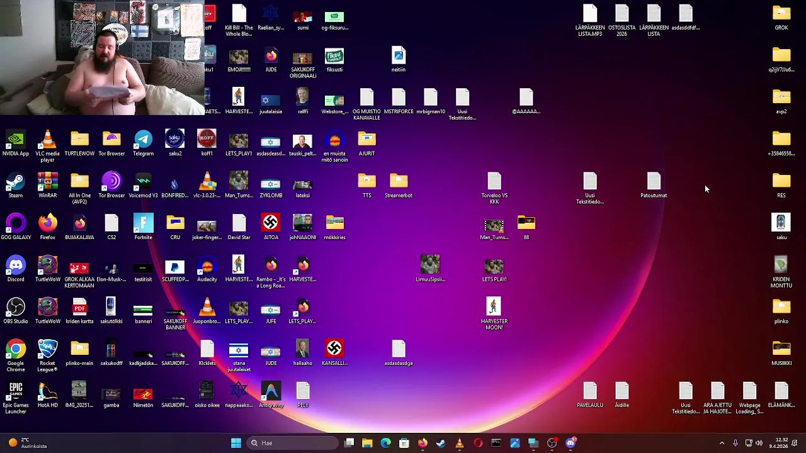Image resolution: width=806 pixels, height=453 pixels.
Task: Select the MSTRIFORCE text file
Action: click(x=399, y=101)
